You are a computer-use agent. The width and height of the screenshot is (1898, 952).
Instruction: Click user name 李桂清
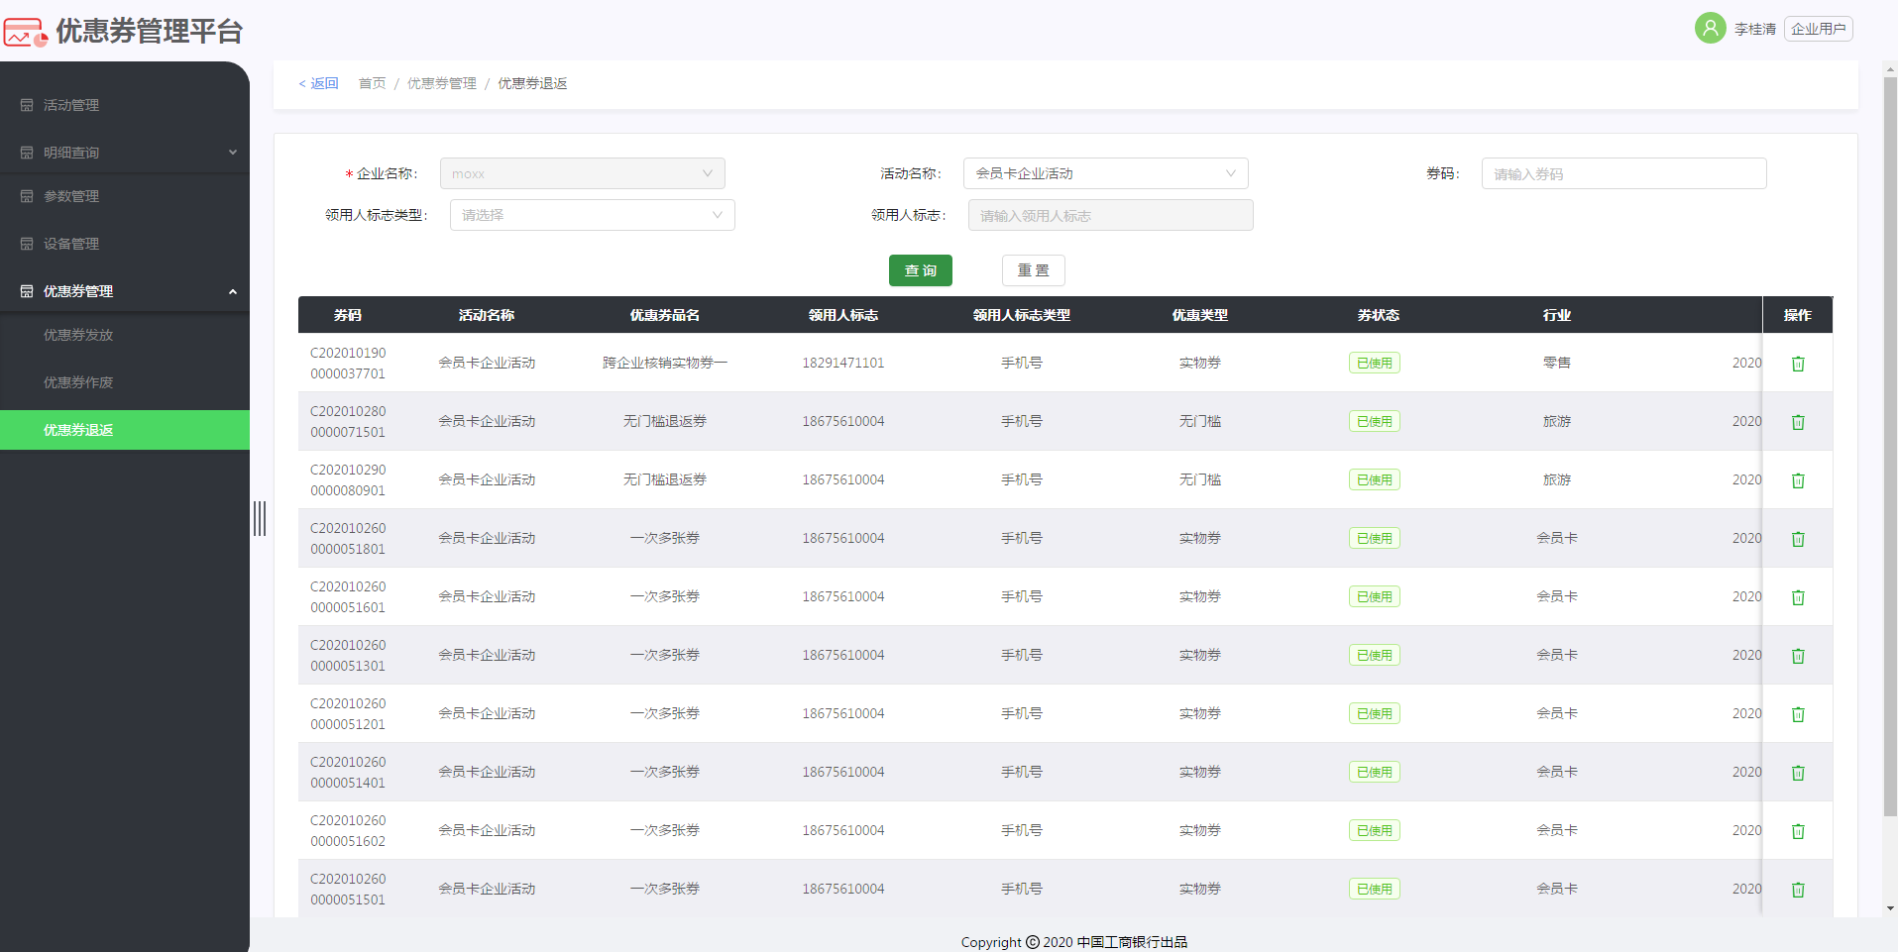[1755, 29]
